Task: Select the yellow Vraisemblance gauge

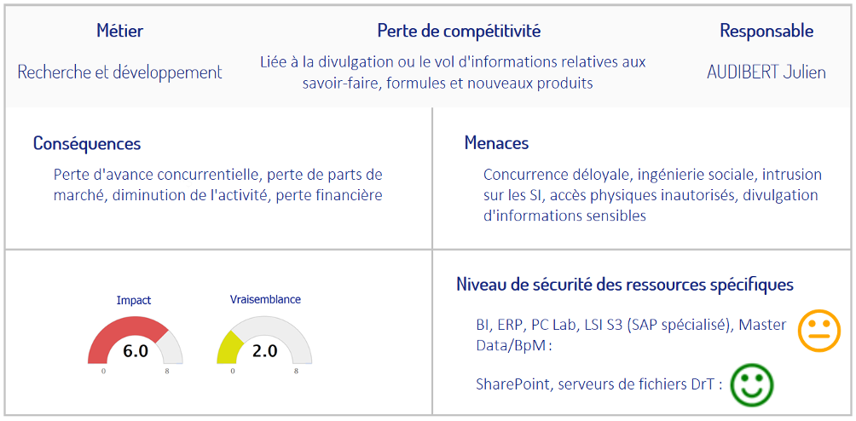Action: pos(265,339)
